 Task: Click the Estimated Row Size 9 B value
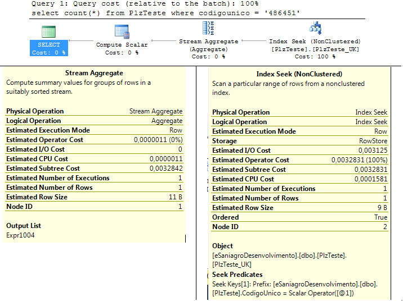pos(382,208)
